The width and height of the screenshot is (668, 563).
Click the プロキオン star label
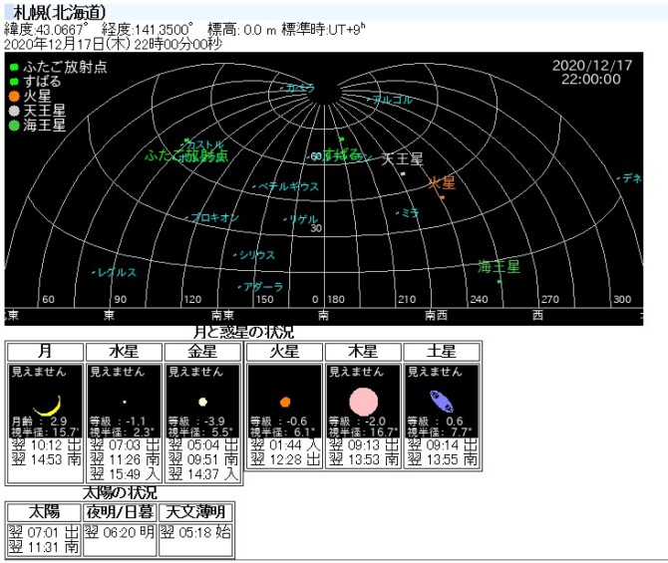click(x=215, y=216)
